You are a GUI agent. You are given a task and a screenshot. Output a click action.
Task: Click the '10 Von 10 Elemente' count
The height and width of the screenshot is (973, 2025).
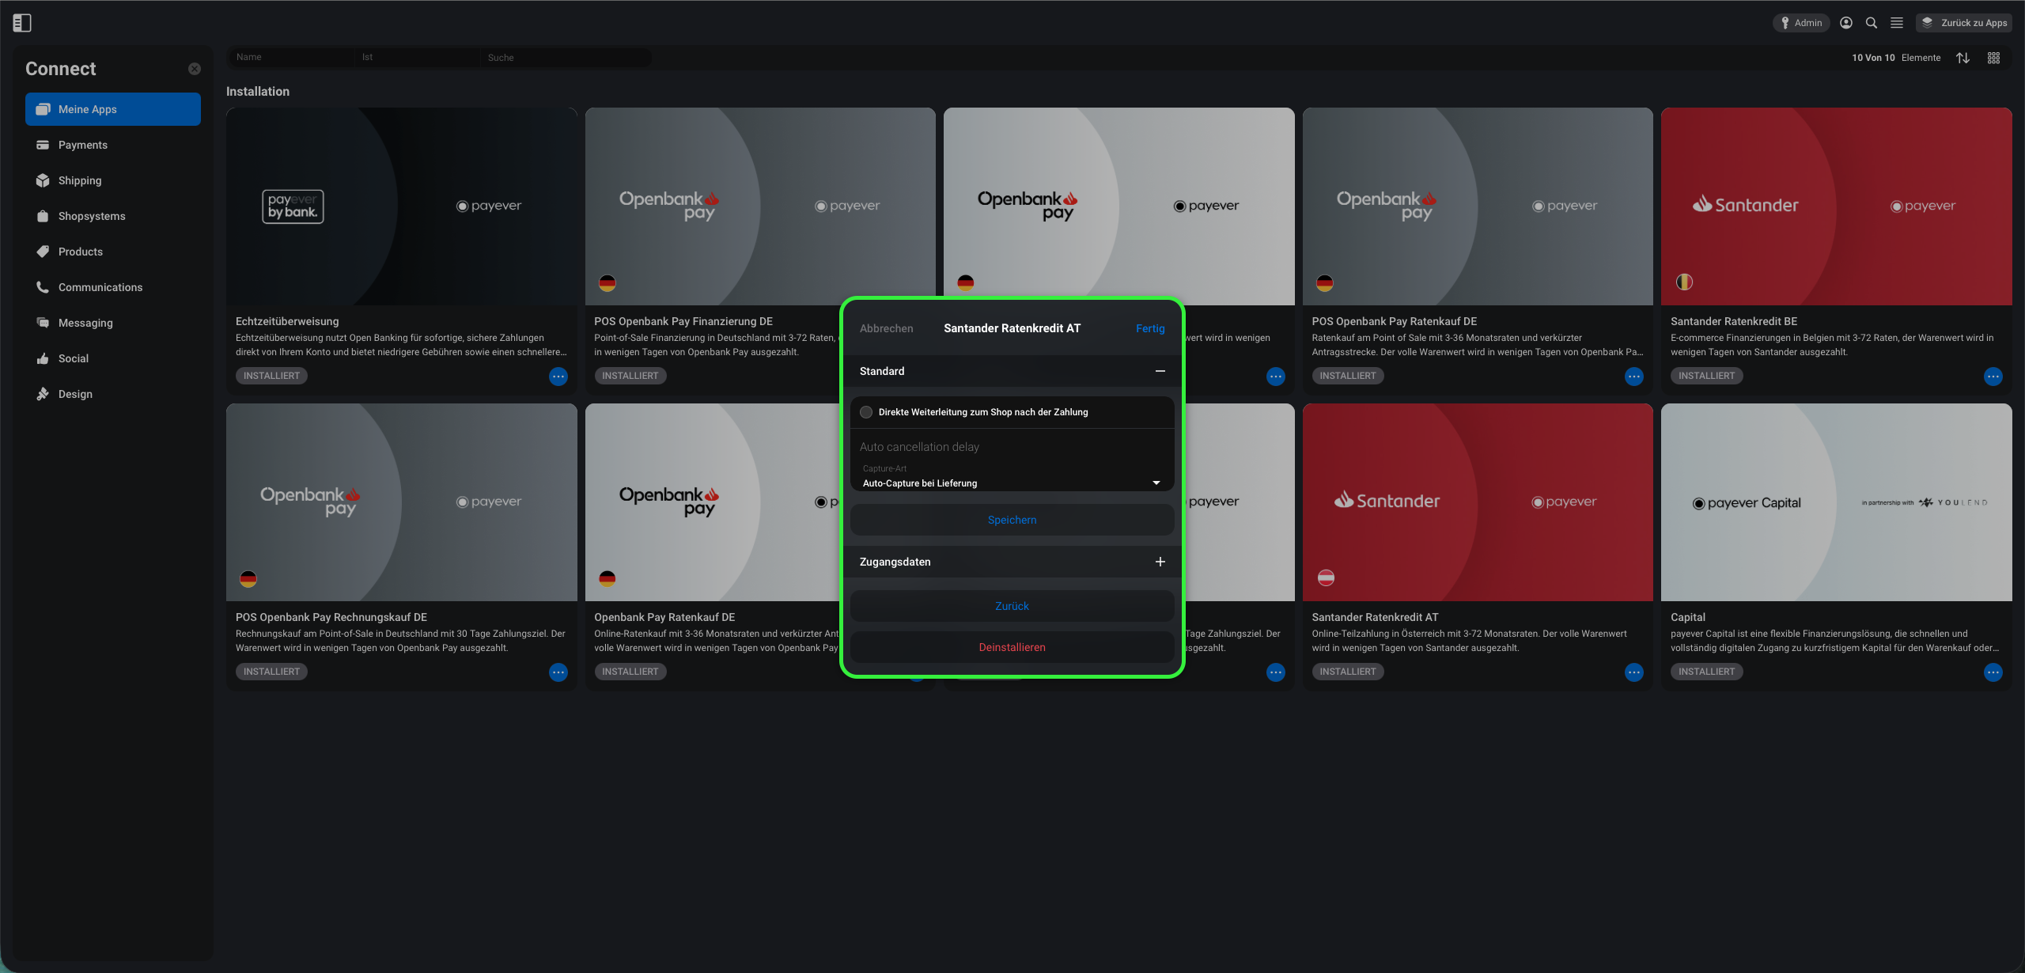coord(1896,58)
